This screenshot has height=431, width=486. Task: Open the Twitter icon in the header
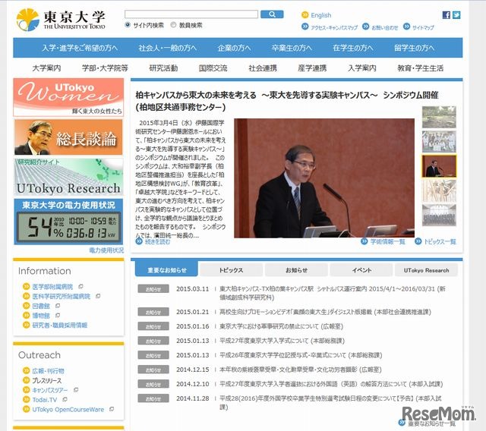click(x=456, y=15)
